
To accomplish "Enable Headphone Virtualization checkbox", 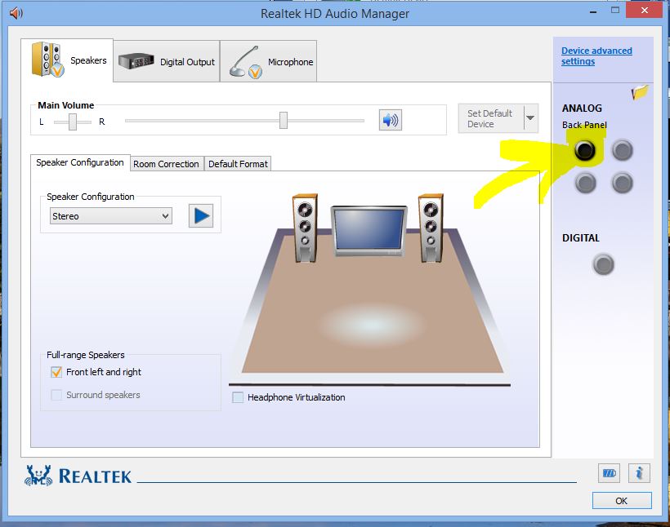I will pos(238,397).
